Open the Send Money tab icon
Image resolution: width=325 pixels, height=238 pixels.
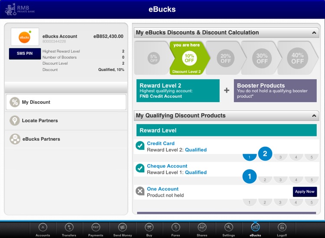pos(122,227)
